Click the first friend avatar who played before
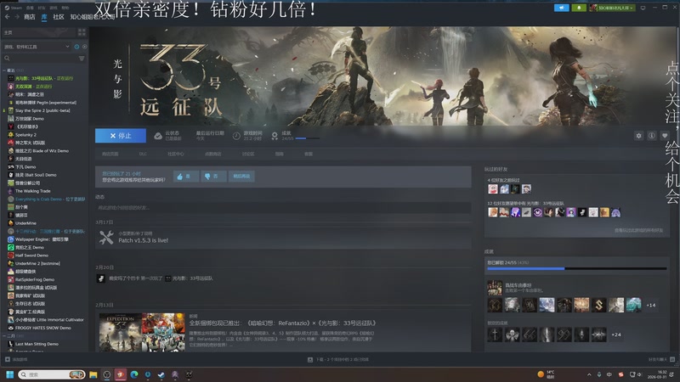This screenshot has height=382, width=680. coord(493,188)
